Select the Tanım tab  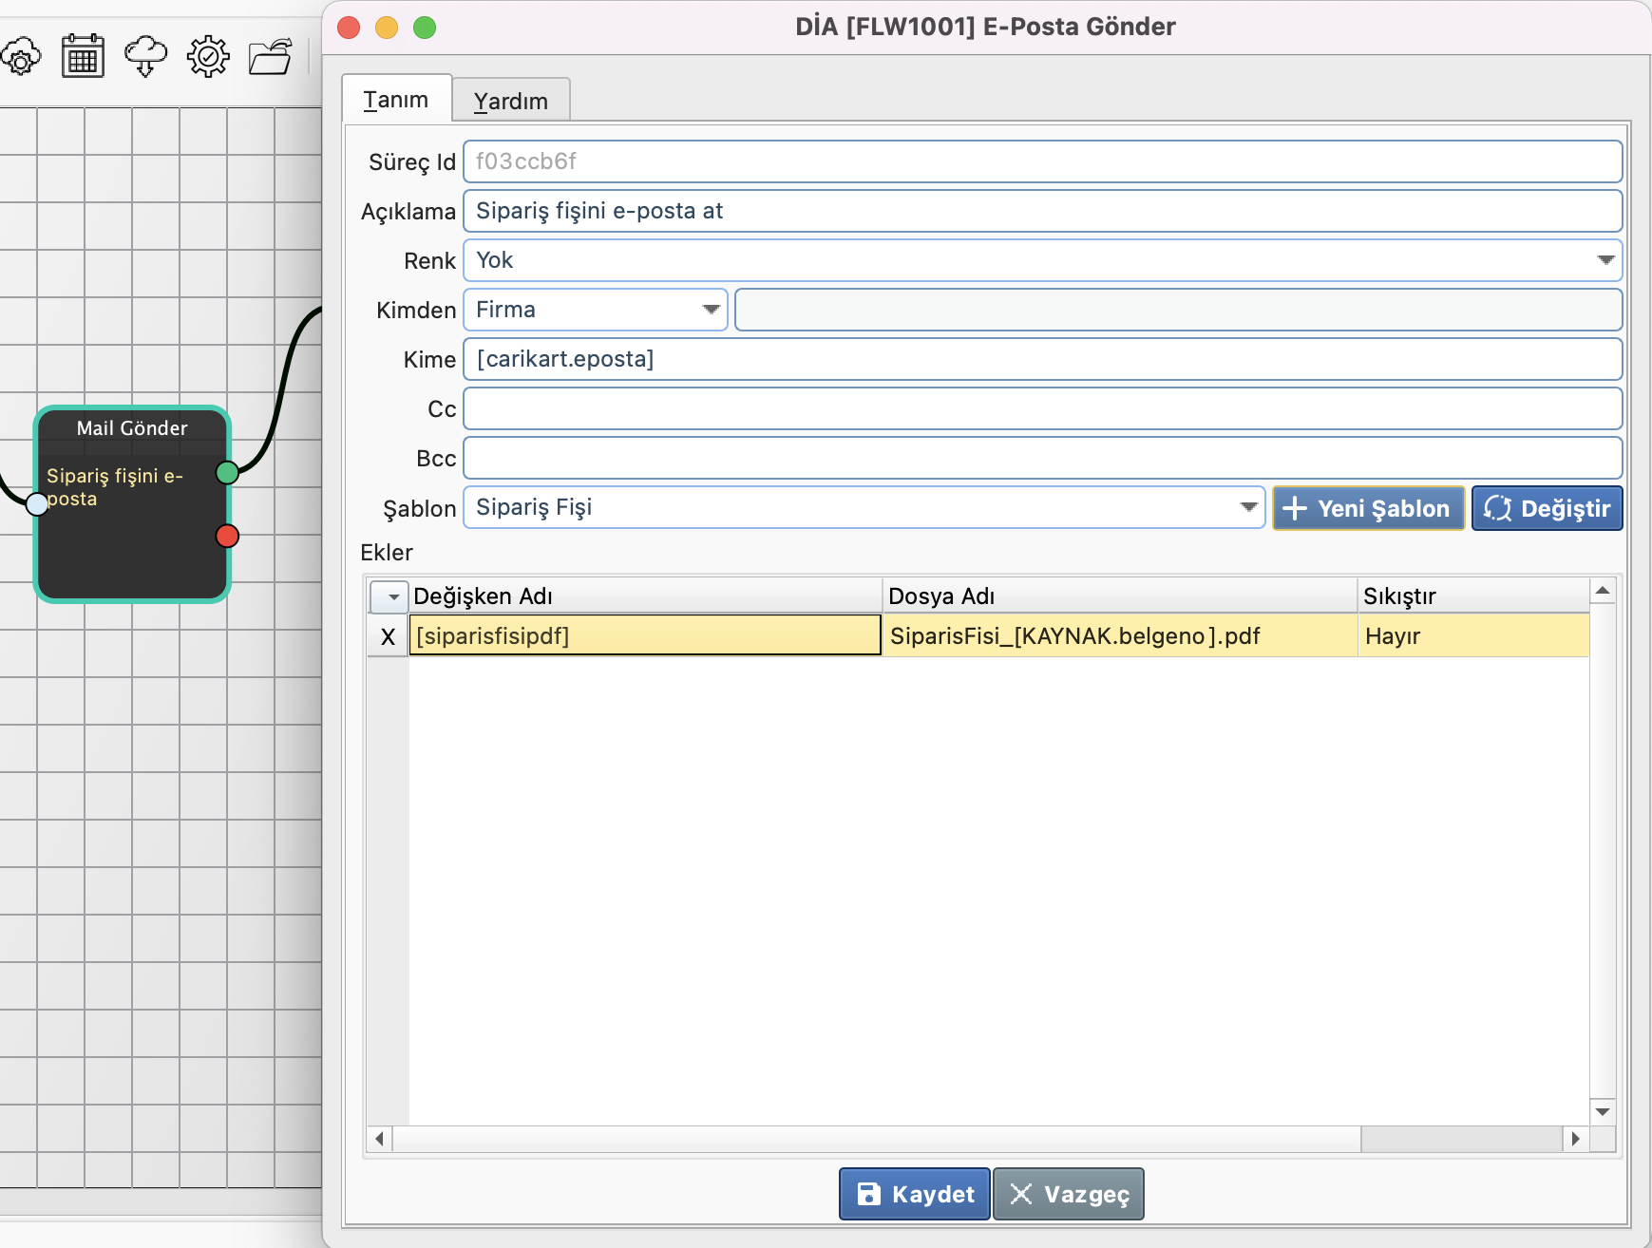[x=395, y=100]
